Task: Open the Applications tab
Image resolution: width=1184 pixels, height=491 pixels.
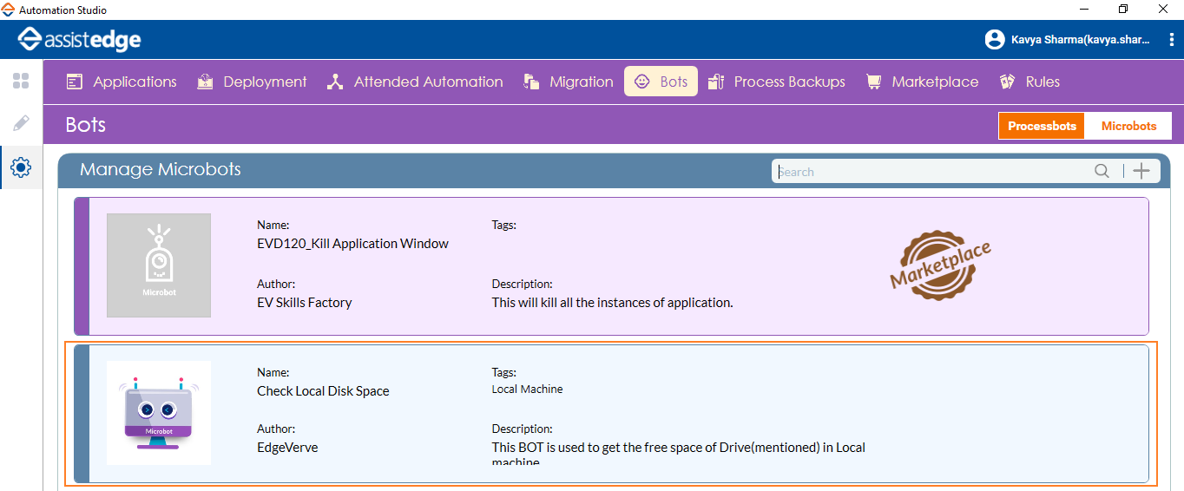Action: point(122,82)
